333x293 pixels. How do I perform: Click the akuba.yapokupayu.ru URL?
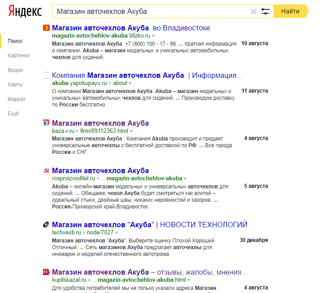click(x=79, y=83)
